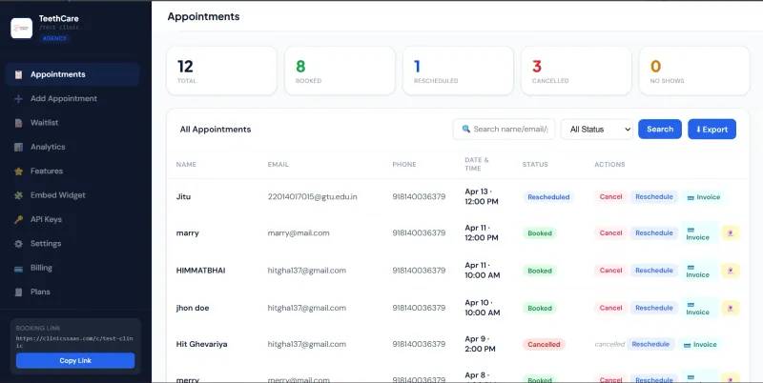This screenshot has width=763, height=383.
Task: Click the 0 No Shows stat card
Action: 694,71
